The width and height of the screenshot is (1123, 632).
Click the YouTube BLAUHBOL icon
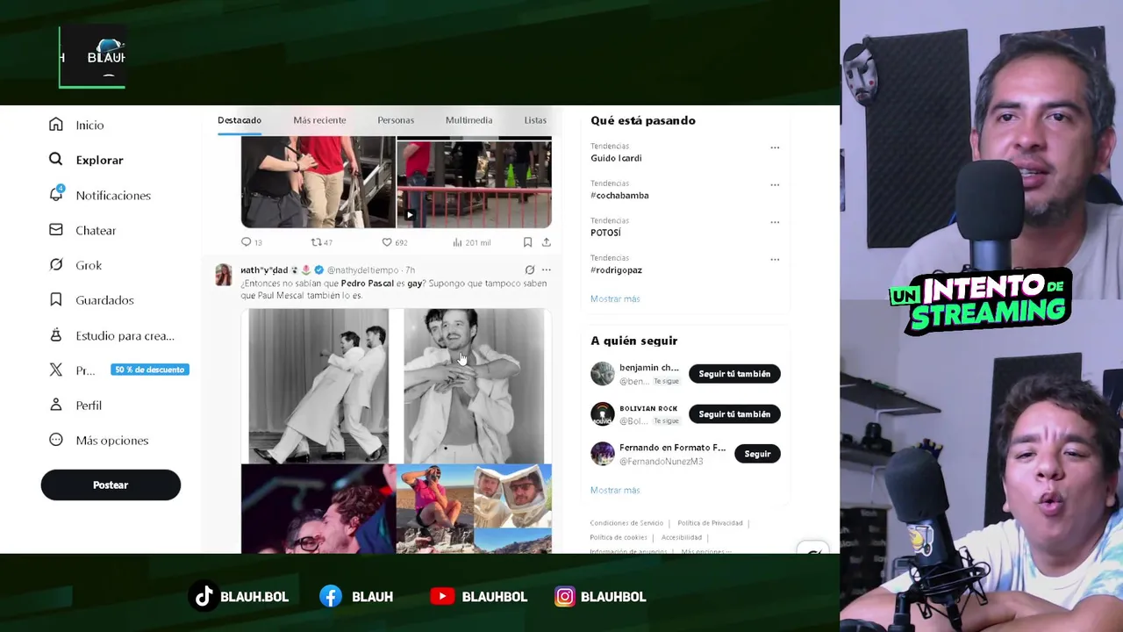point(442,597)
